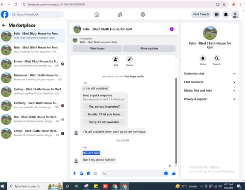Click the chat header house thumbnail
The image size is (245, 190).
(x=77, y=29)
